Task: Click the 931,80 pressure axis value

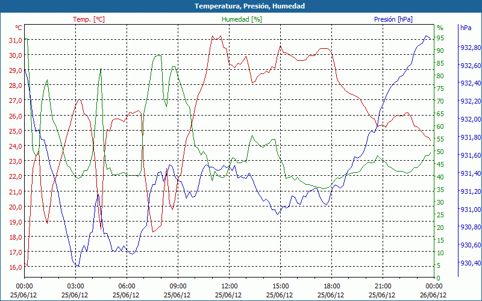Action: (471, 137)
